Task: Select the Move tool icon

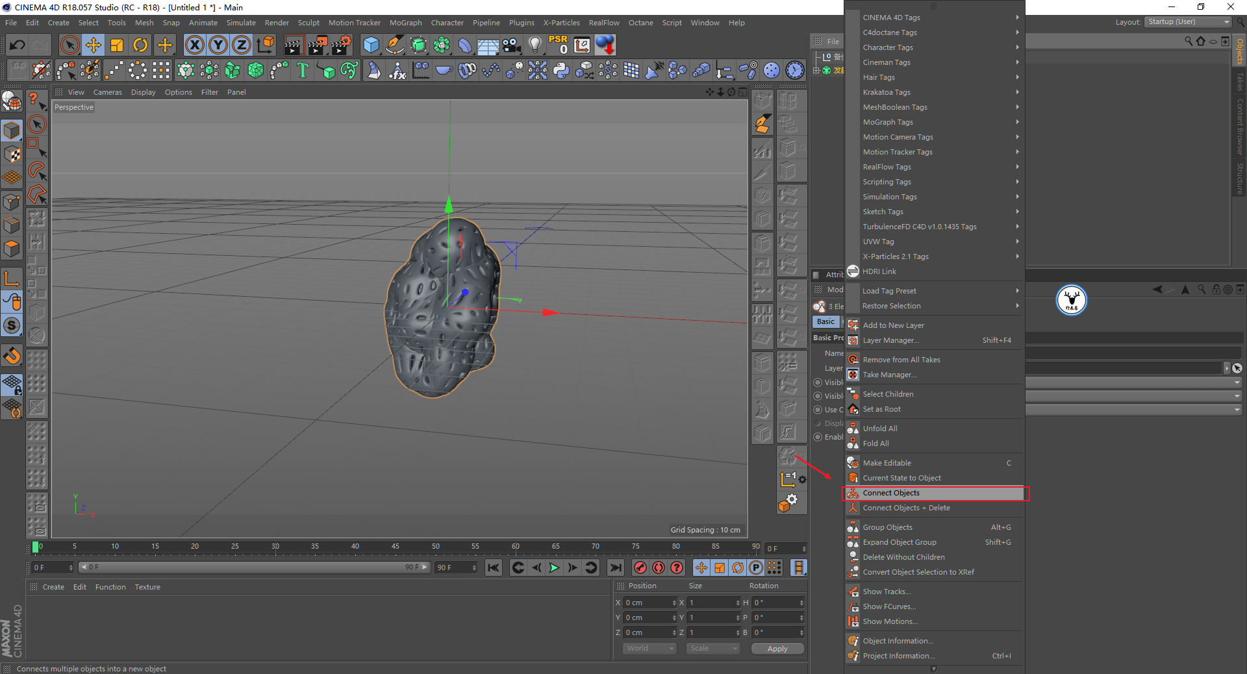Action: (94, 45)
